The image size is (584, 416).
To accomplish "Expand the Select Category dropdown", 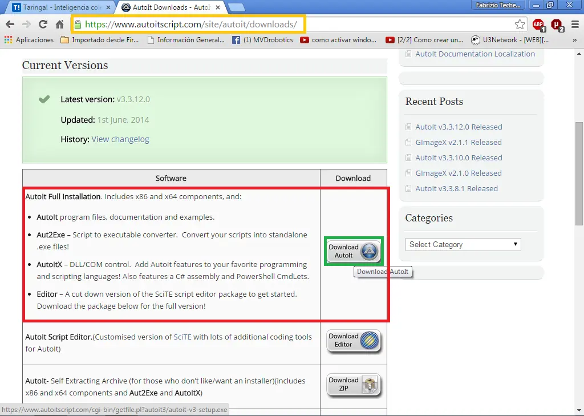I will pyautogui.click(x=463, y=245).
